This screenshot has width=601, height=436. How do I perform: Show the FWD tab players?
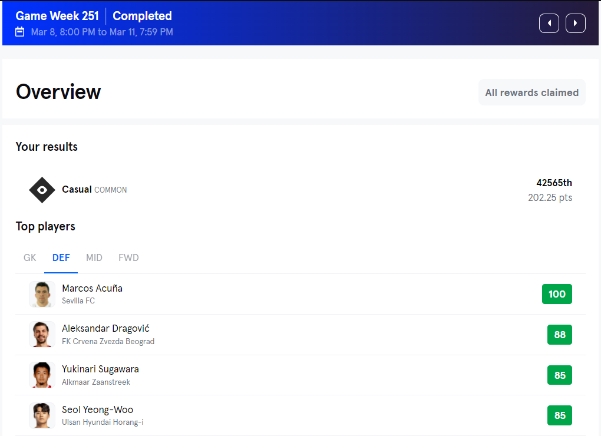pyautogui.click(x=129, y=258)
